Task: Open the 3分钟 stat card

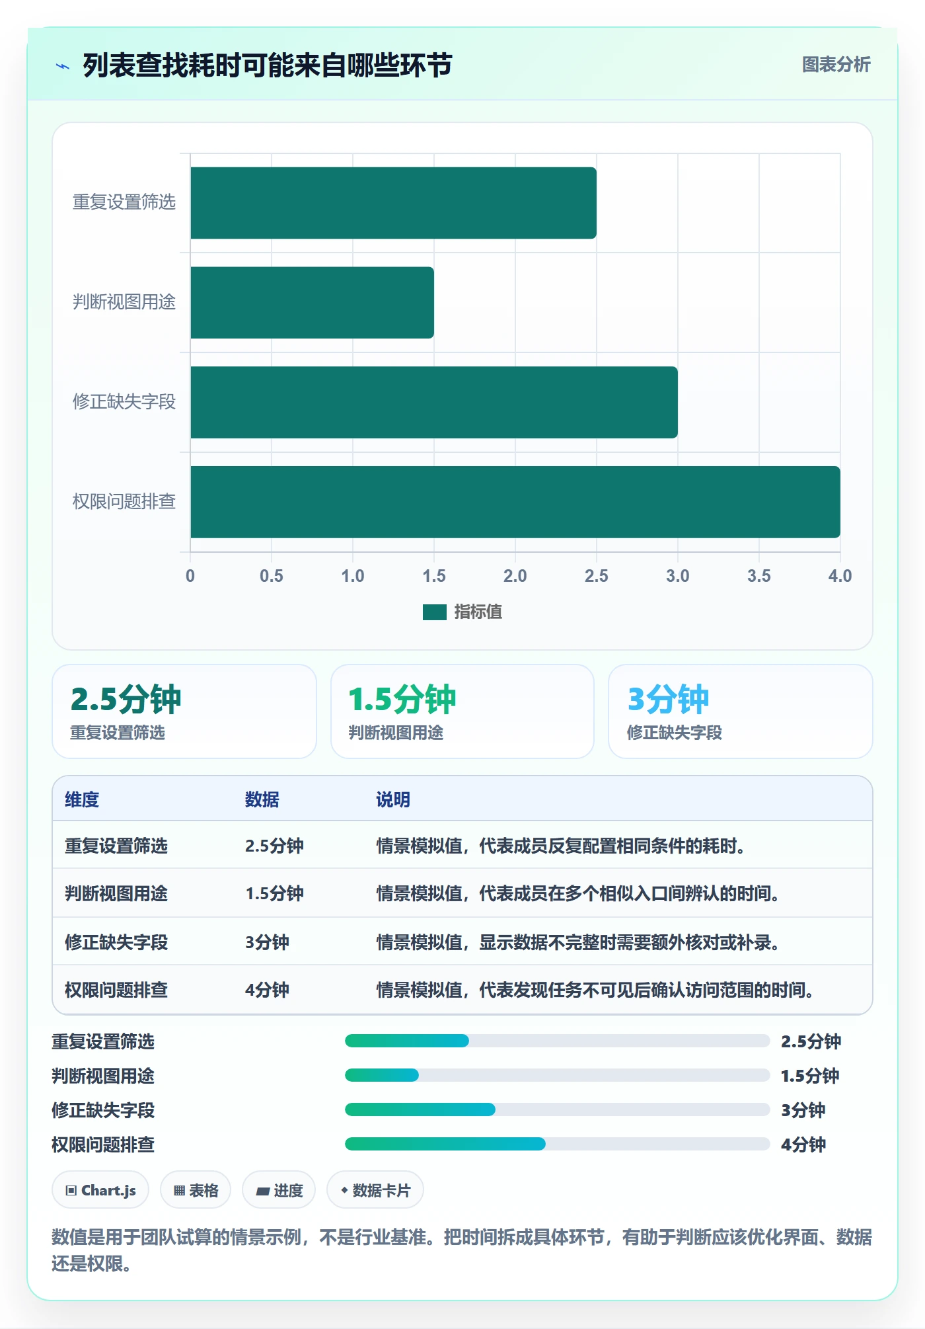Action: point(741,711)
